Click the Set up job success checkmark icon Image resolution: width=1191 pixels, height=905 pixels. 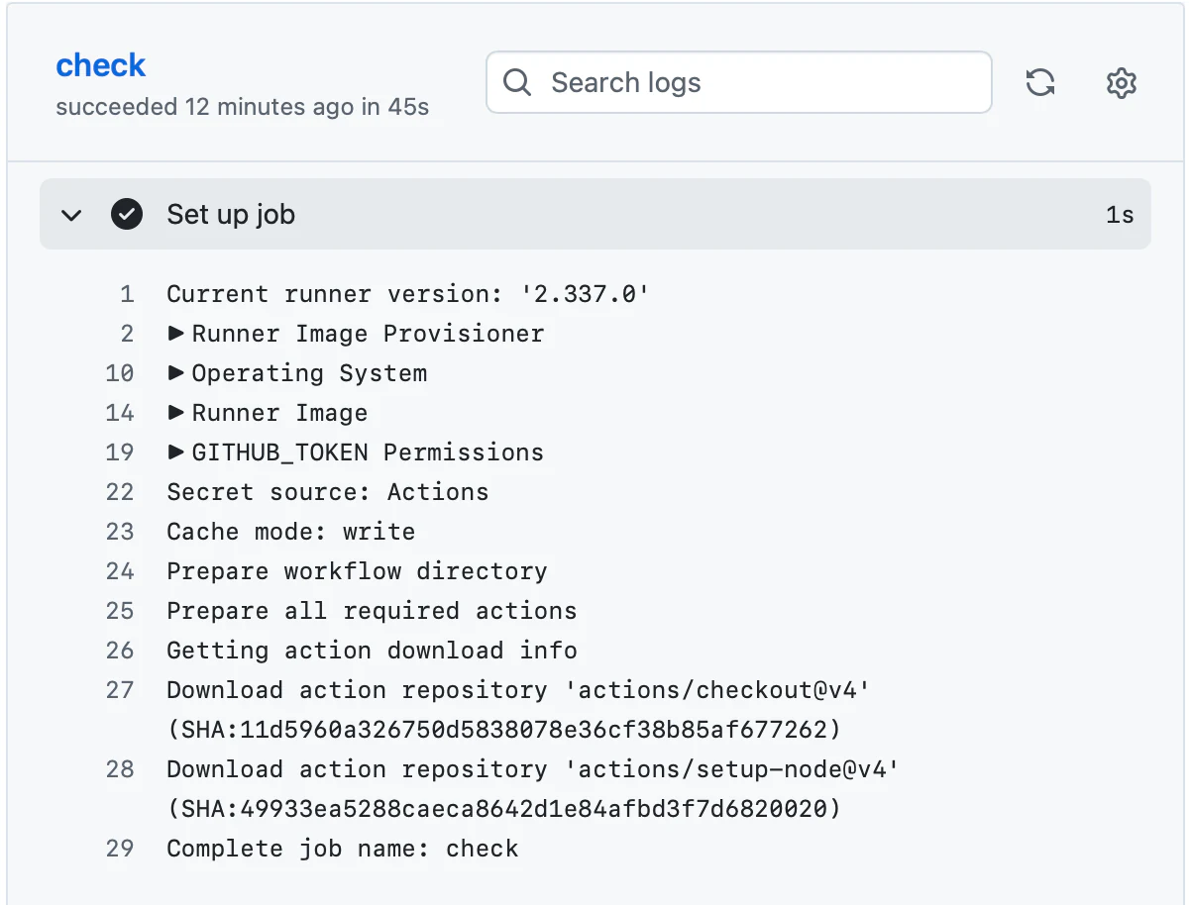tap(126, 214)
